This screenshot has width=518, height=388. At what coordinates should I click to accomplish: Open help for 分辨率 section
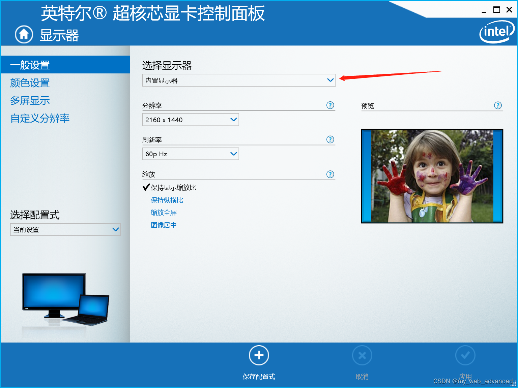click(x=330, y=105)
